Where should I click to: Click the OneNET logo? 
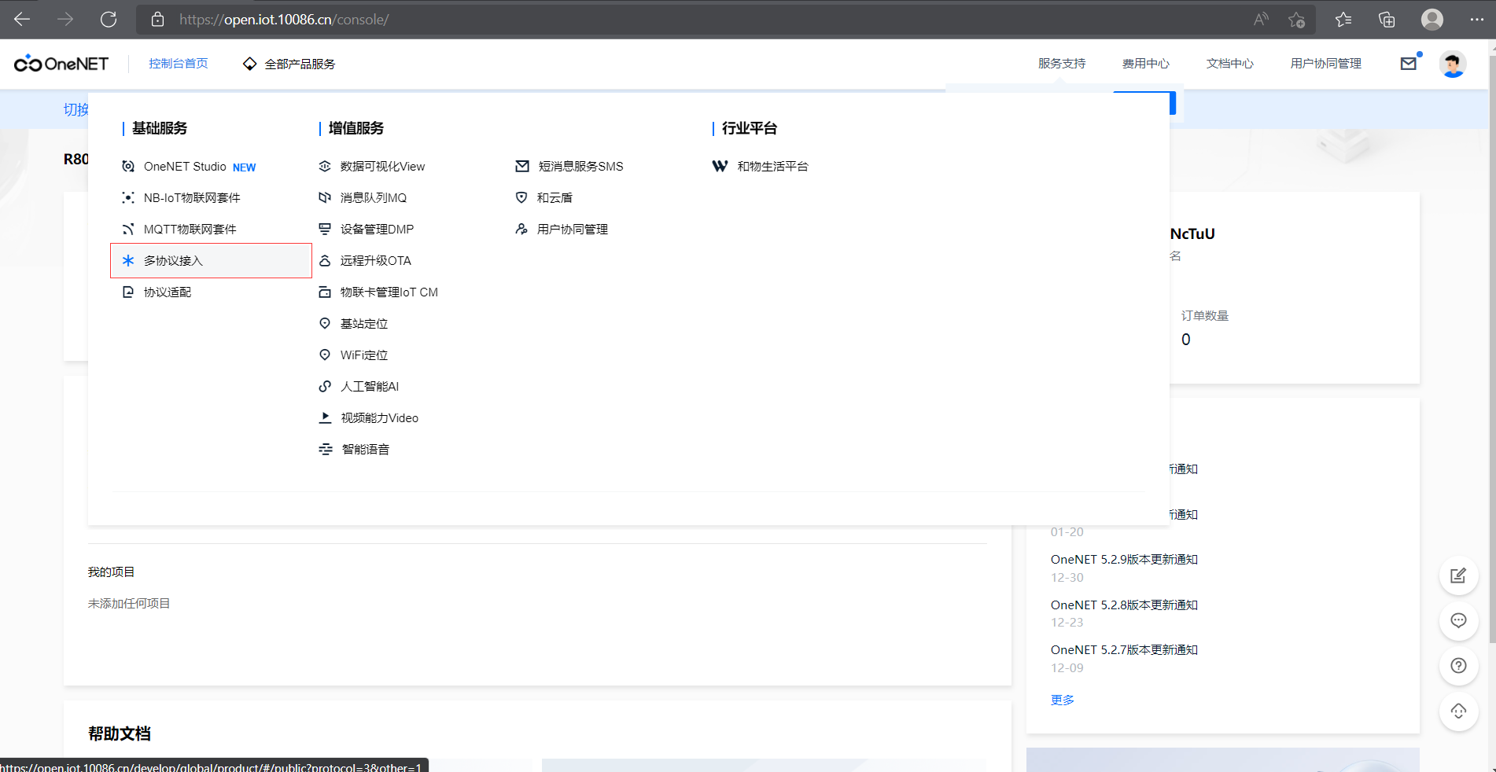pyautogui.click(x=61, y=64)
